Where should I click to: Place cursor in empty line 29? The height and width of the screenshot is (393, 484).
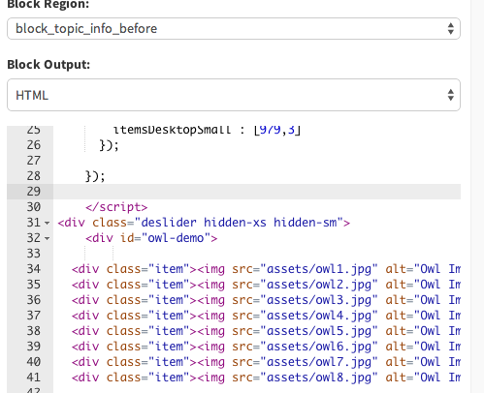[257, 192]
